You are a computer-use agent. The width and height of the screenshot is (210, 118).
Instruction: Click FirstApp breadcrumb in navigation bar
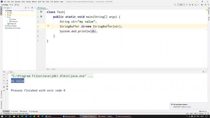[5, 5]
